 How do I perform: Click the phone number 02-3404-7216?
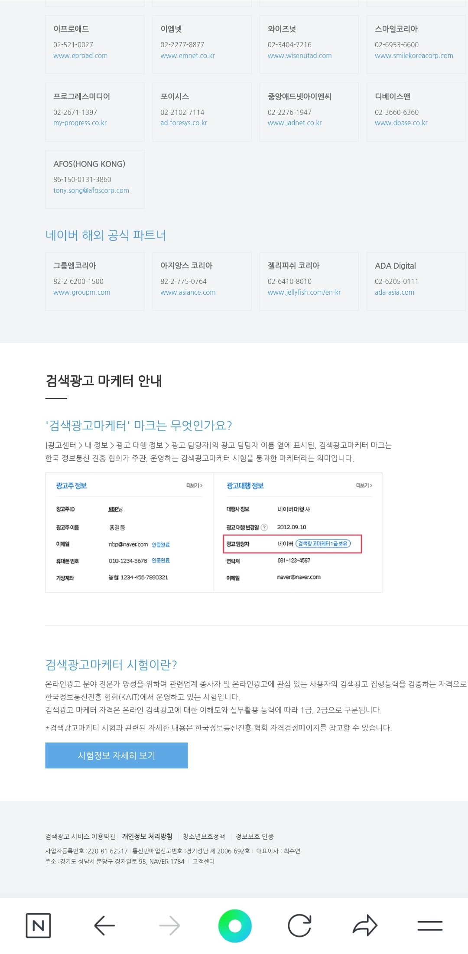[x=289, y=45]
